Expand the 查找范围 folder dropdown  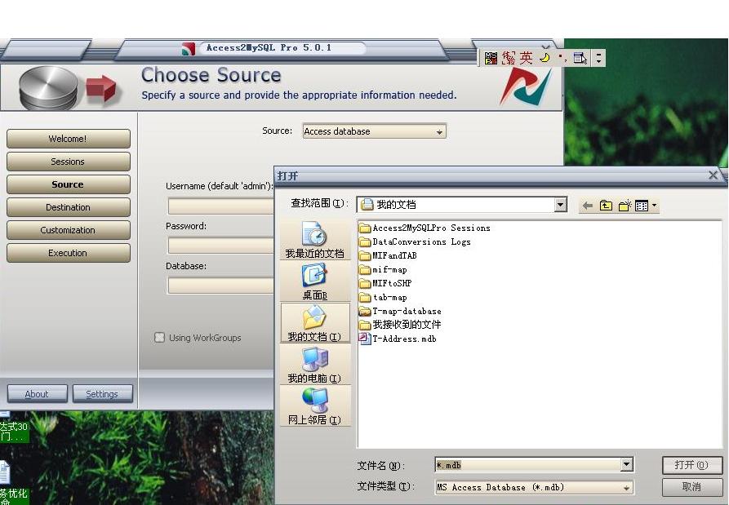coord(560,205)
